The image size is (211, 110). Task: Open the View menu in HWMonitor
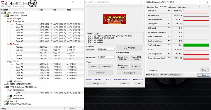[8, 6]
